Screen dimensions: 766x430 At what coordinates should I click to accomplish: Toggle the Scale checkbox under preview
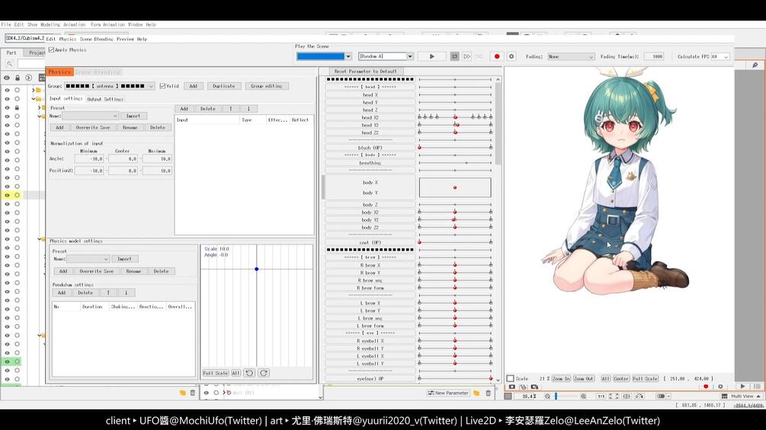coord(511,378)
